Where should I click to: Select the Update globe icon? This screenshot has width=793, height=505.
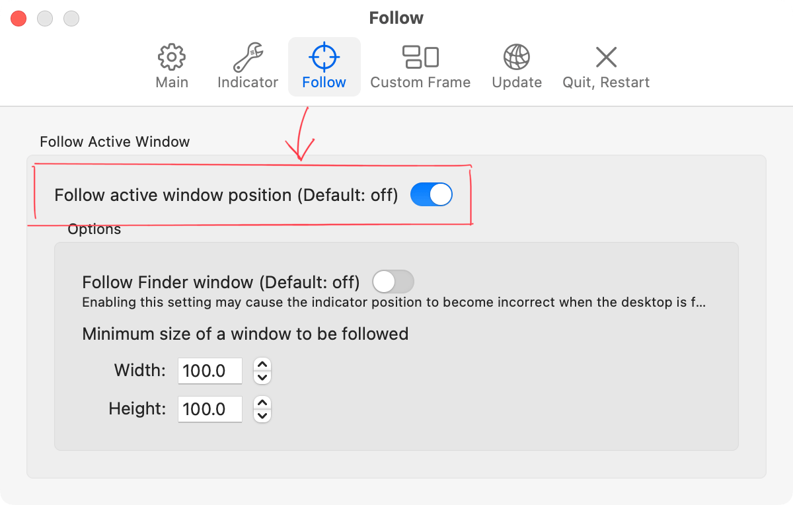click(x=516, y=57)
